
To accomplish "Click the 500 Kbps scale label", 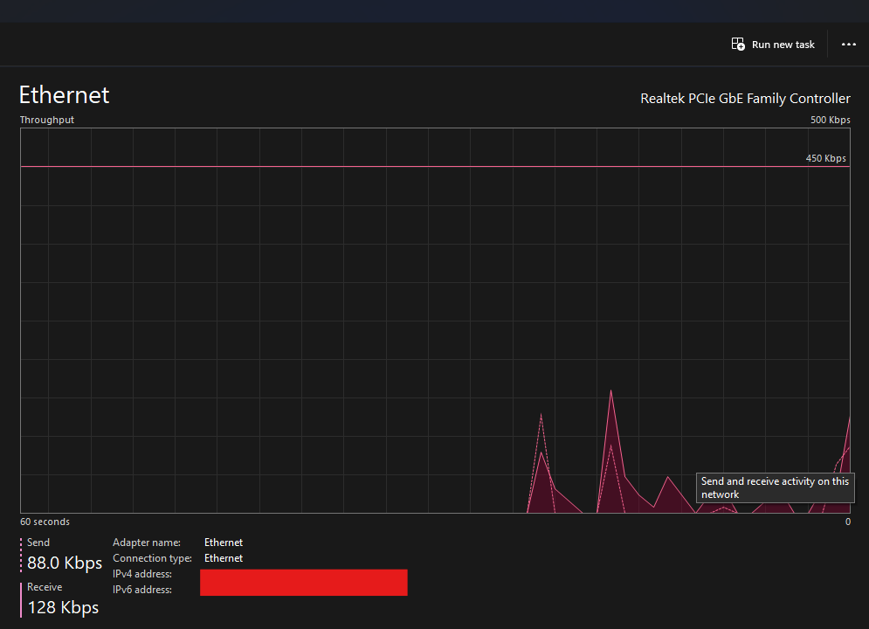I will 830,120.
